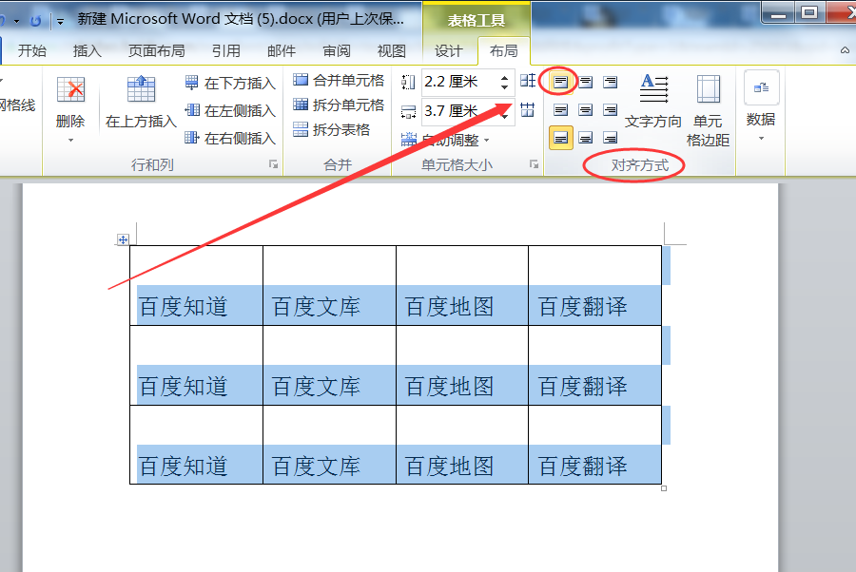Click Merge Cells (合并单元格)

pos(339,80)
